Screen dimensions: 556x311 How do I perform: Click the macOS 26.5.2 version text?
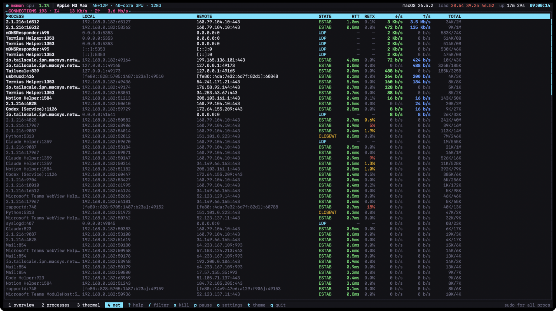418,6
